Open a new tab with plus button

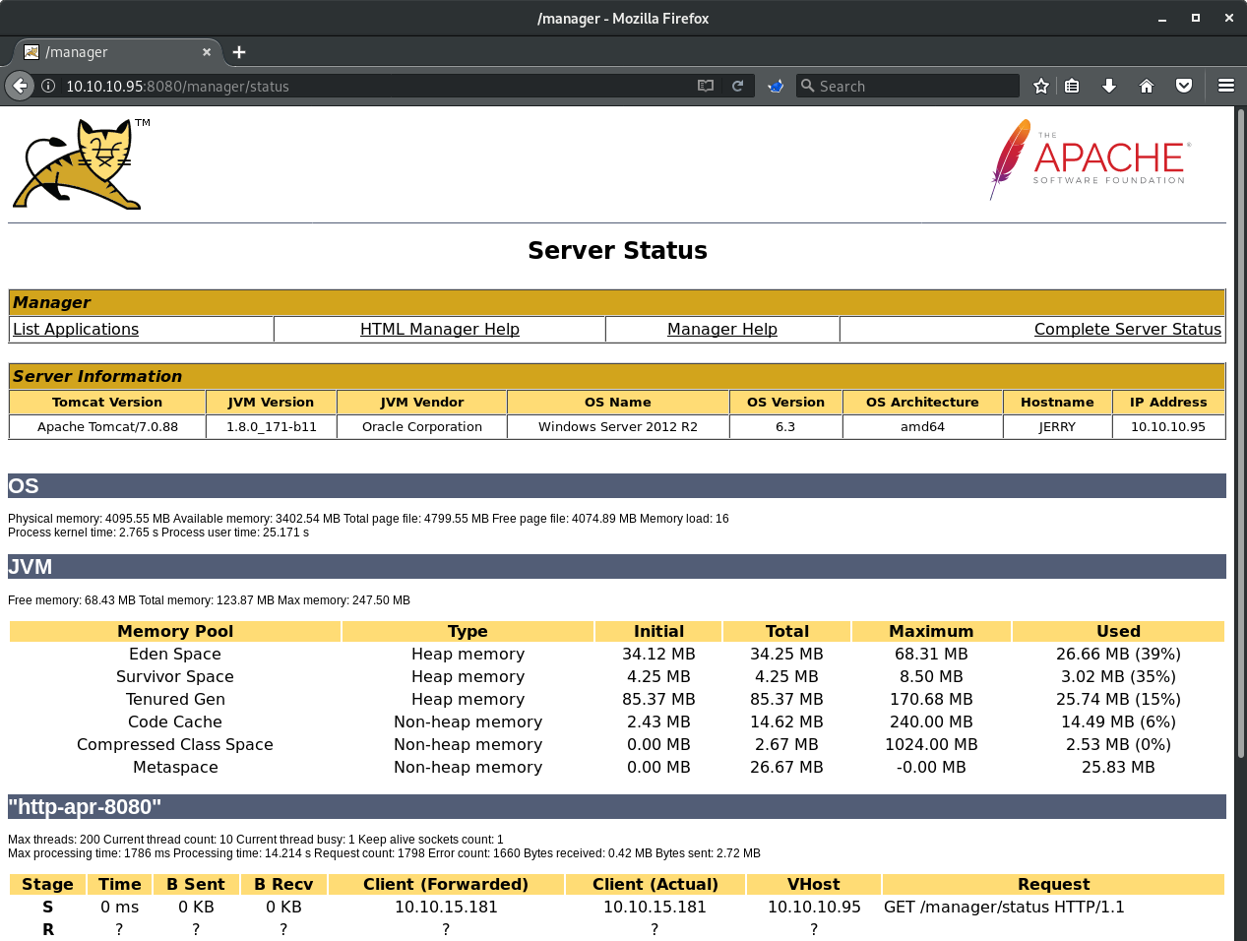click(x=239, y=52)
